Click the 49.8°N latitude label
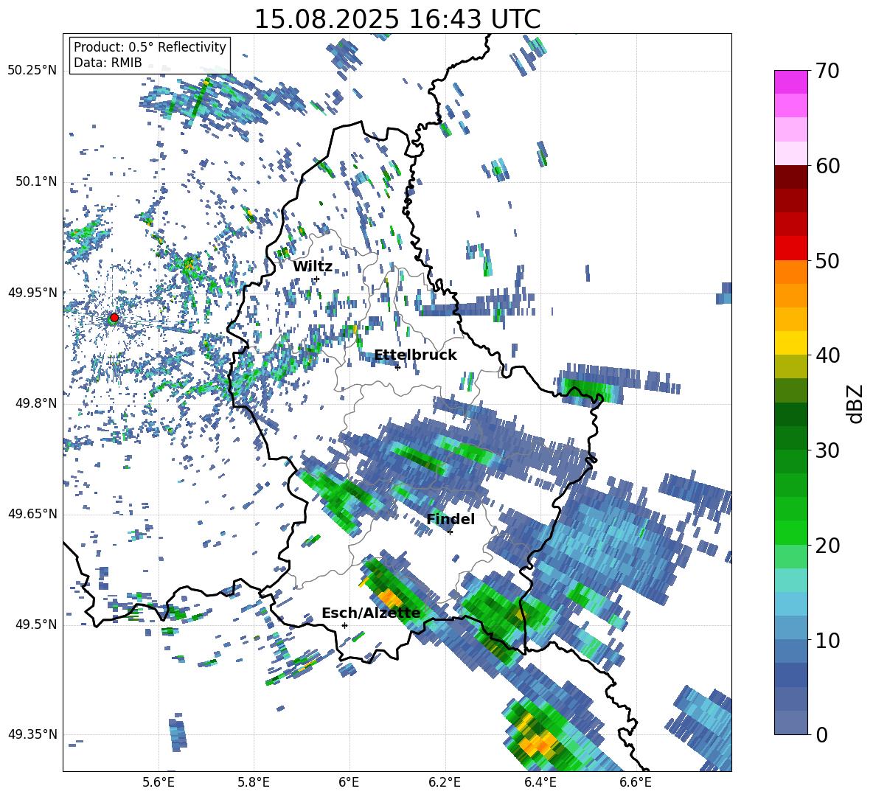 tap(35, 403)
